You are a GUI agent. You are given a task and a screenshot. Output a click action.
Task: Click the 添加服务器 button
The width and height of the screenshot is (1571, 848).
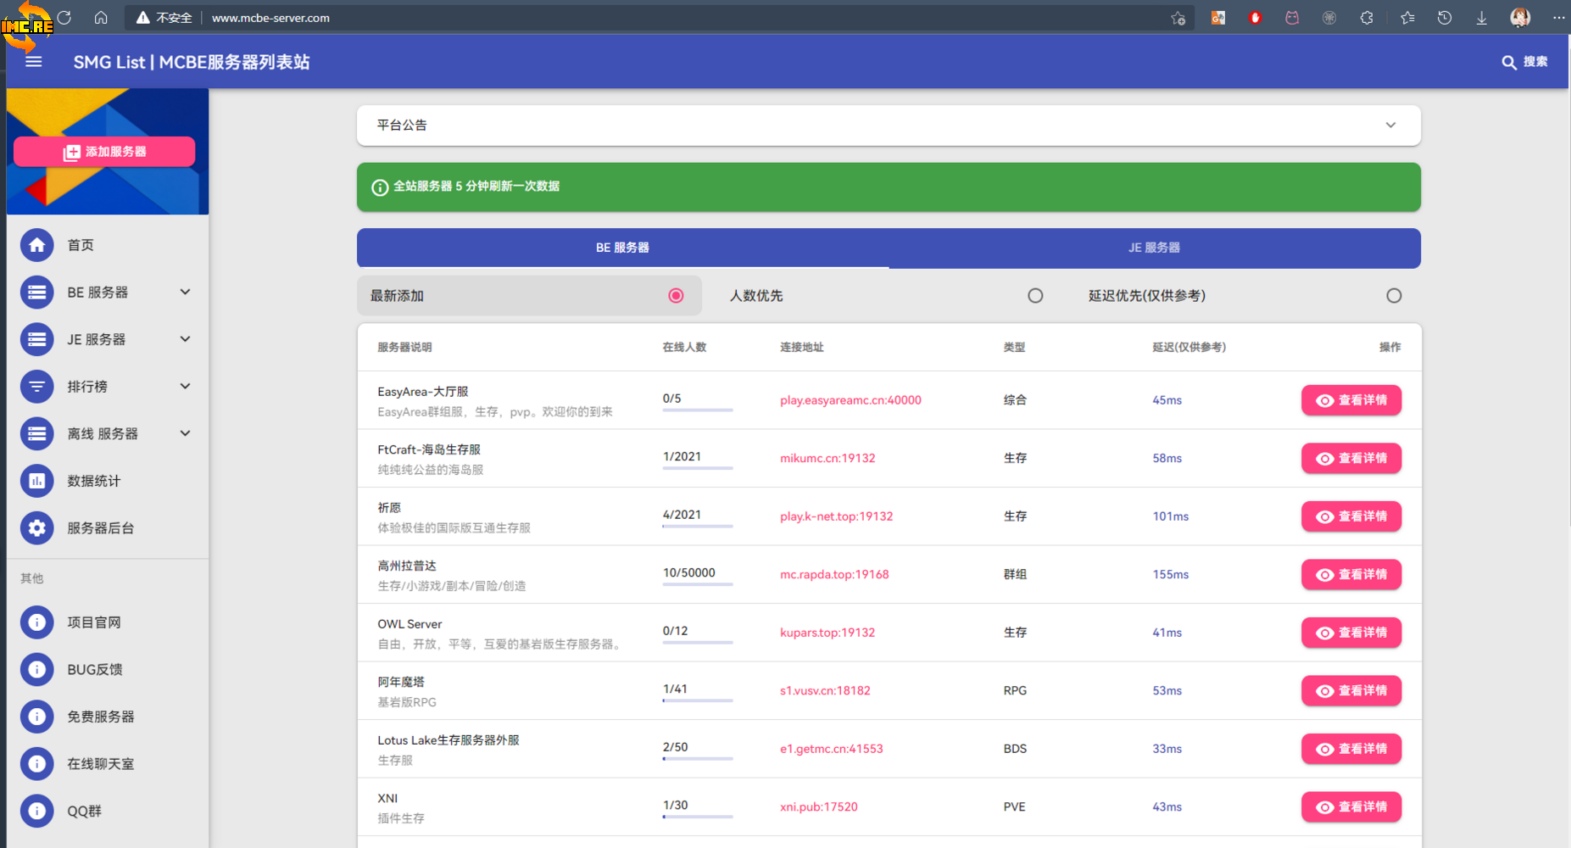coord(104,152)
